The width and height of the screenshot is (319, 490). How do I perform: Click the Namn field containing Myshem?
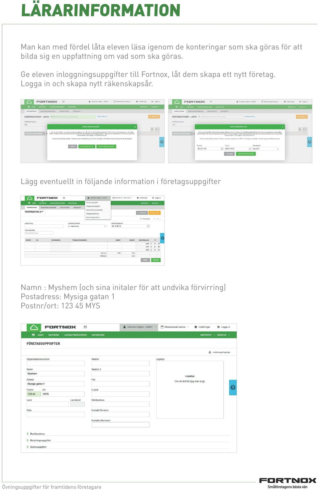click(55, 374)
